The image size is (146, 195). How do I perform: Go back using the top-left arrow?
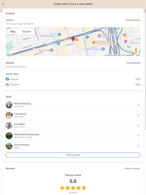pyautogui.click(x=3, y=4)
